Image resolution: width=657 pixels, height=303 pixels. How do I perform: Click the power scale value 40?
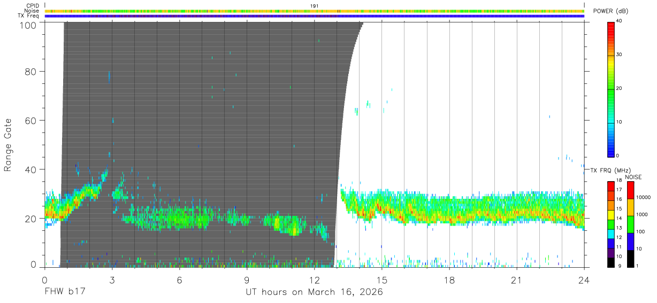coord(618,21)
